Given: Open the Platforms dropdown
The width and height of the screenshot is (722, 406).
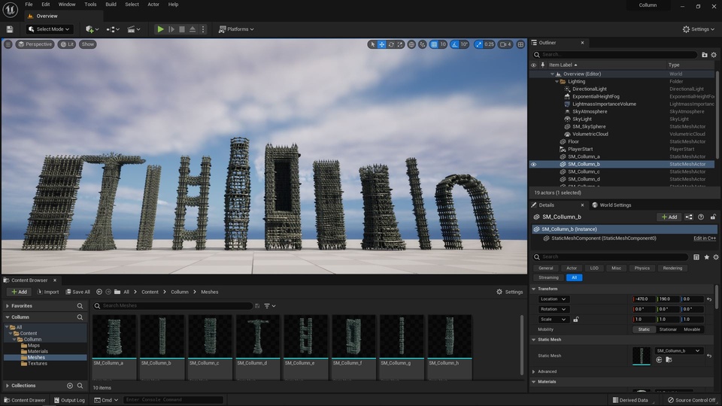Looking at the screenshot, I should (x=236, y=29).
